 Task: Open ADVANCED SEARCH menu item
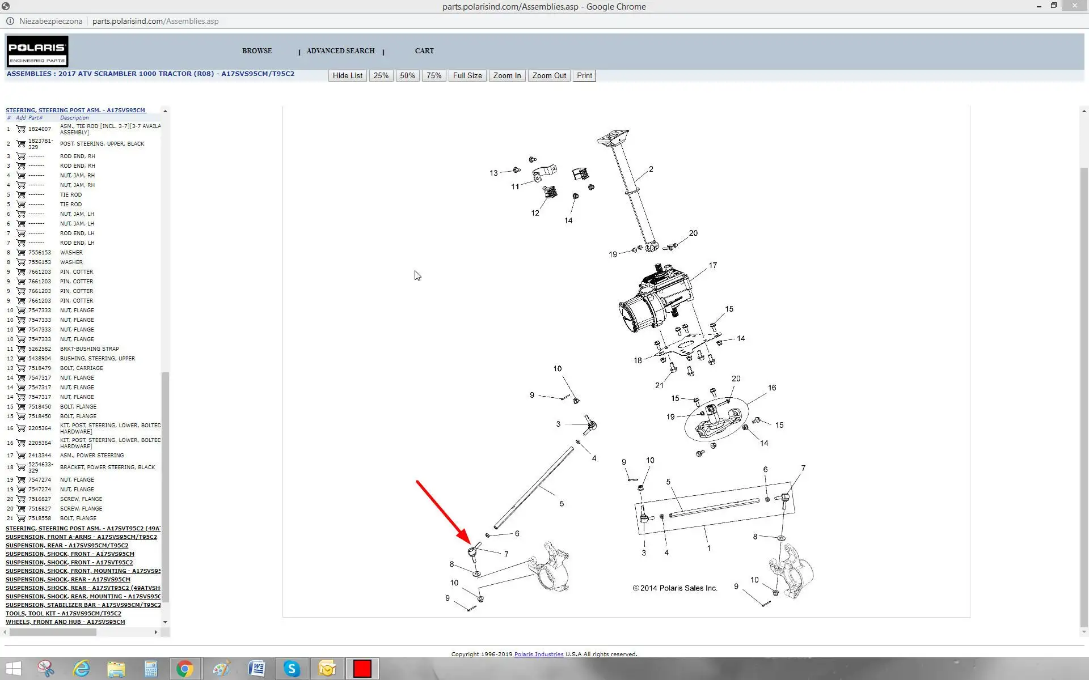(x=340, y=51)
